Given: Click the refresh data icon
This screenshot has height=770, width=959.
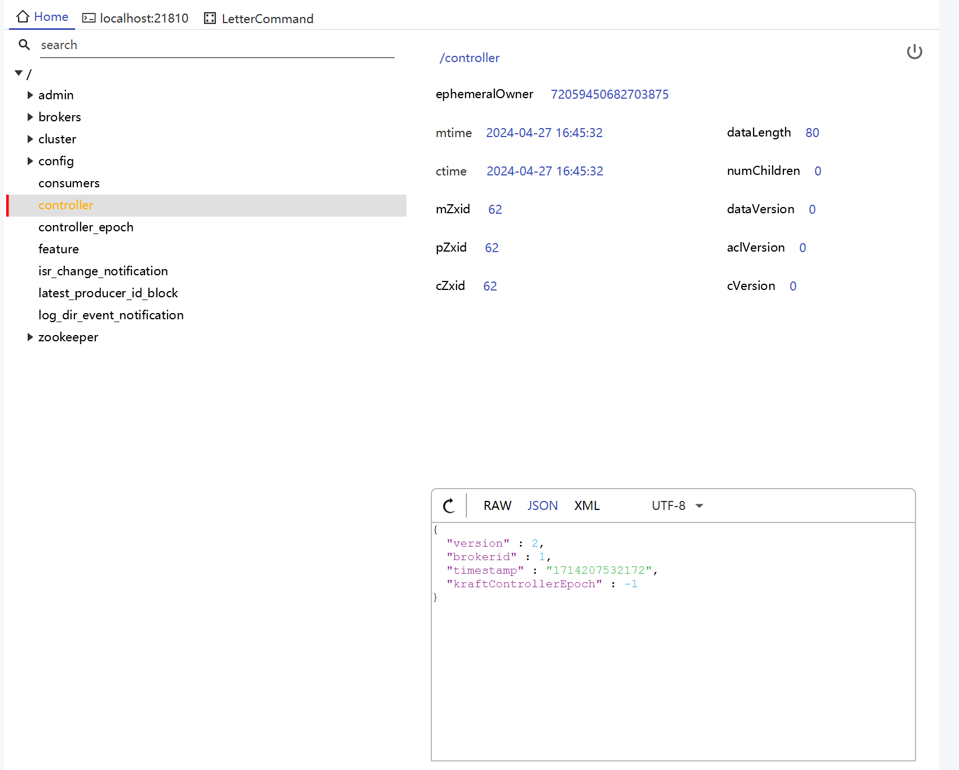Looking at the screenshot, I should [x=449, y=506].
